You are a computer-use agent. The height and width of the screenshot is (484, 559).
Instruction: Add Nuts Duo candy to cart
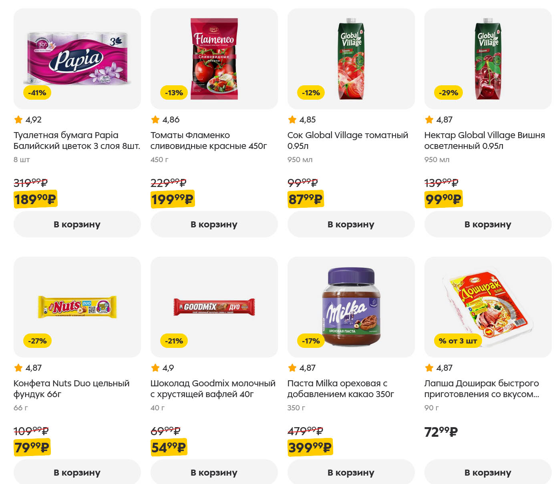[x=77, y=472]
